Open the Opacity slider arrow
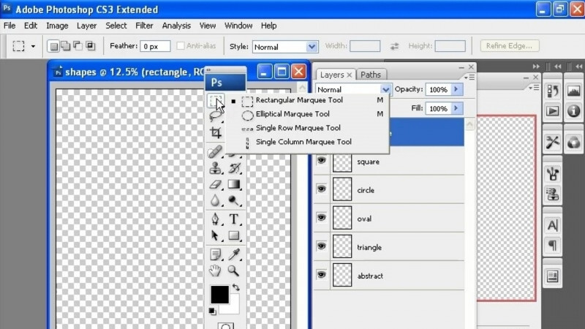Image resolution: width=585 pixels, height=329 pixels. coord(456,89)
